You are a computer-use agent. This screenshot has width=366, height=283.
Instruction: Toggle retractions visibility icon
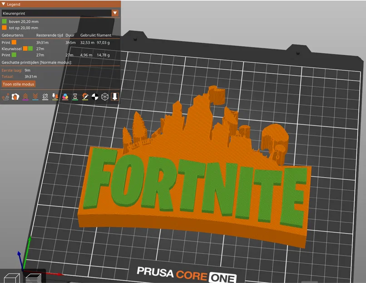(x=25, y=97)
